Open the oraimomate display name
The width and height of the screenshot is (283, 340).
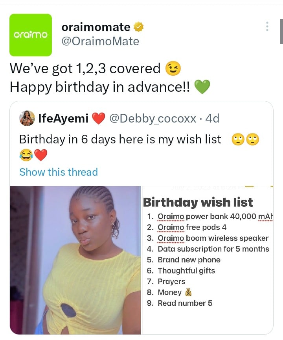(x=96, y=27)
